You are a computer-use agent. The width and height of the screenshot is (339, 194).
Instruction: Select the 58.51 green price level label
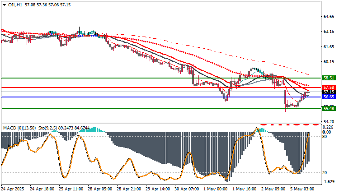click(x=329, y=78)
